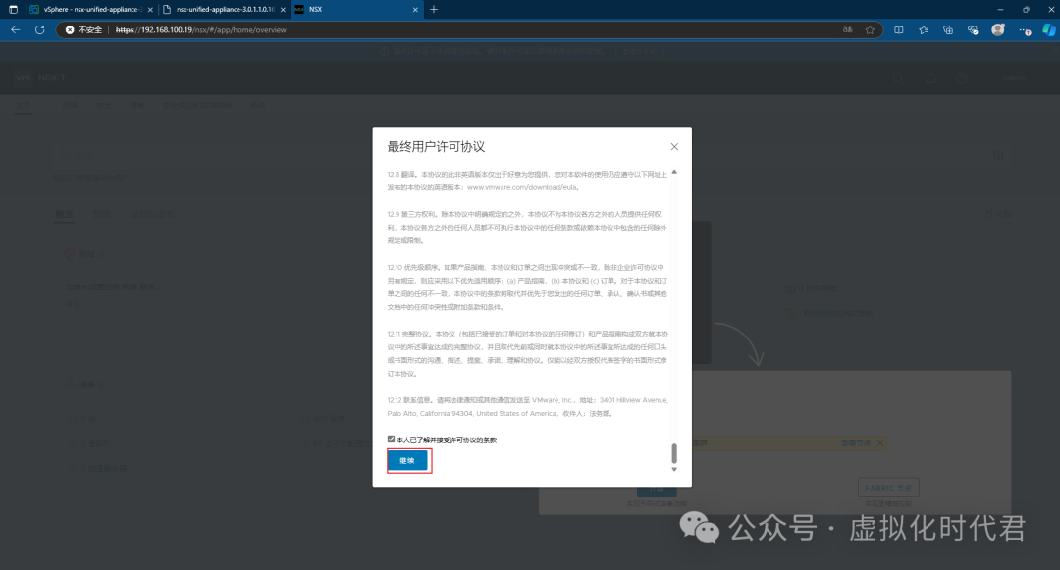Close the vSphere browser tab
The image size is (1060, 570).
click(x=150, y=10)
